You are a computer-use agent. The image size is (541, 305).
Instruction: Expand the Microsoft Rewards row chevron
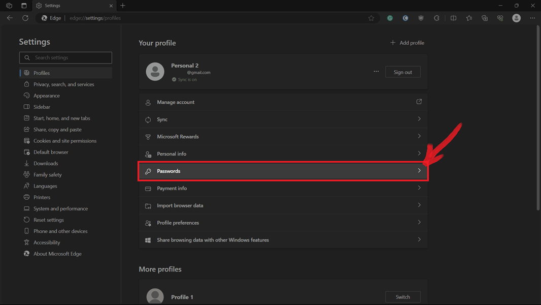[419, 136]
